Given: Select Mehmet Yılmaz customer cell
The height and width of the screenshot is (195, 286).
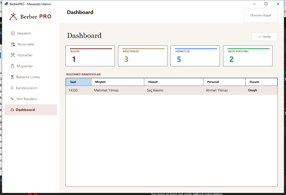Looking at the screenshot, I should point(118,90).
